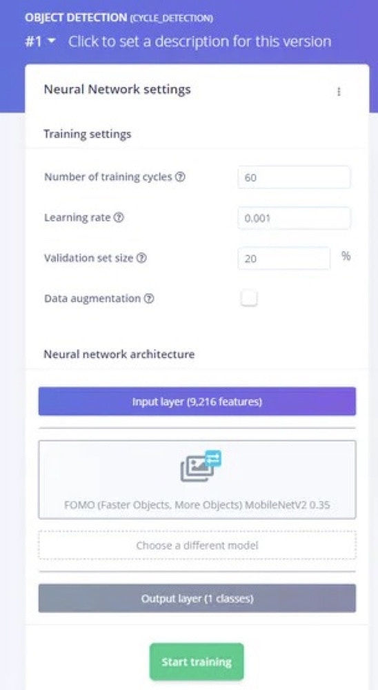Click the Learning rate input field
The height and width of the screenshot is (690, 378).
[x=294, y=218]
